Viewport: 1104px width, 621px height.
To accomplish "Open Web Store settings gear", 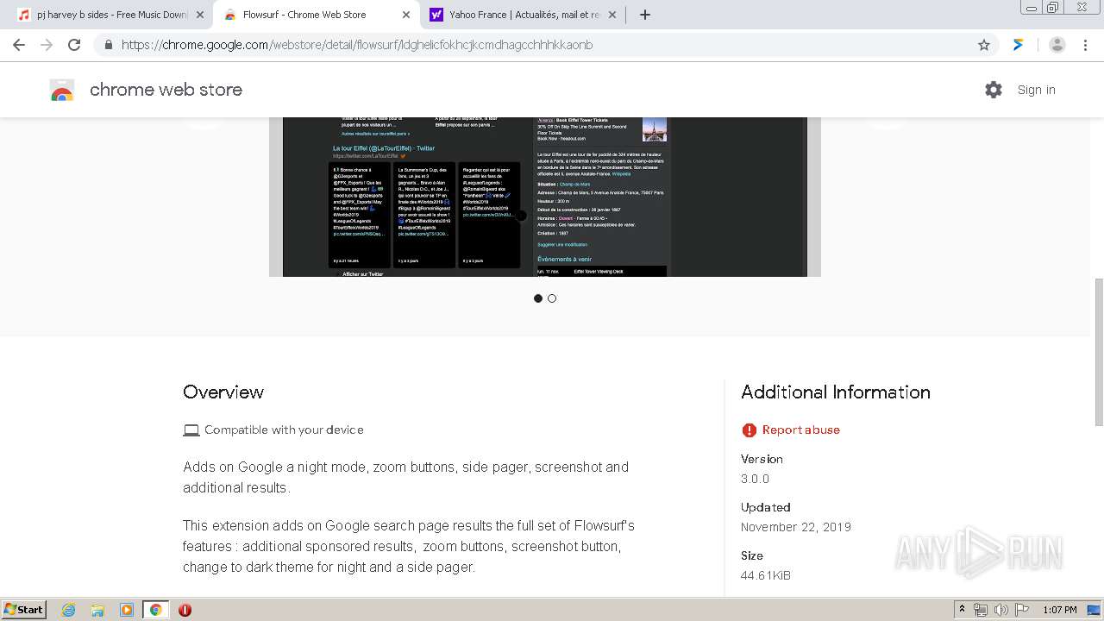I will tap(994, 90).
